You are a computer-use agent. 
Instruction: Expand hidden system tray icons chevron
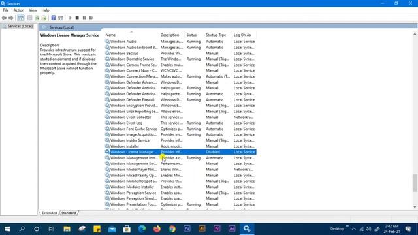click(x=353, y=229)
